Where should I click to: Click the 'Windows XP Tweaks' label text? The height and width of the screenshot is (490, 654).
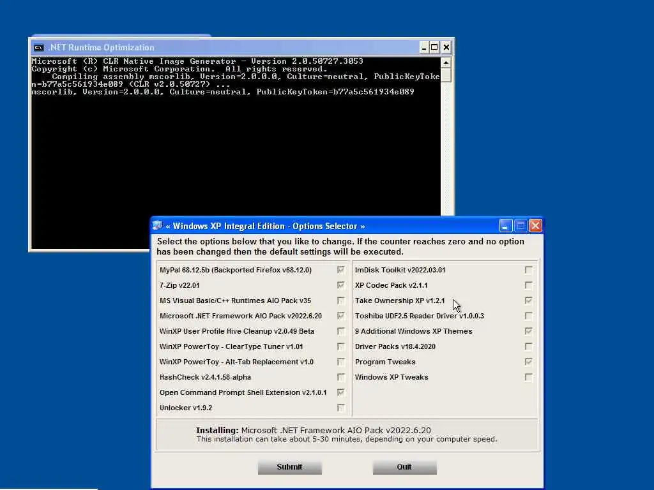click(x=392, y=377)
